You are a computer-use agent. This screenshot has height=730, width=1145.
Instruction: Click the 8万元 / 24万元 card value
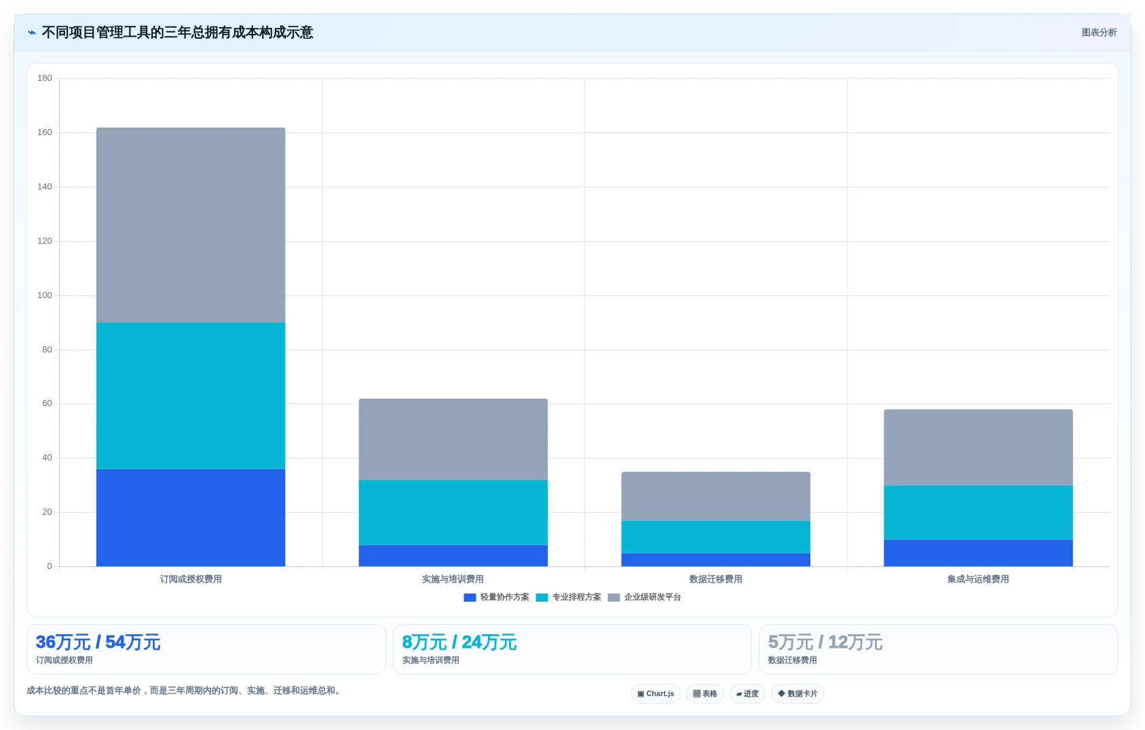[459, 642]
